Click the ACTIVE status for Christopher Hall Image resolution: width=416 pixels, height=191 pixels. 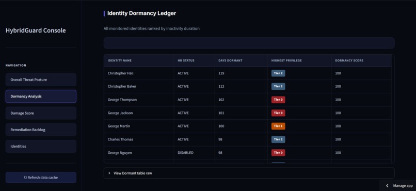(x=183, y=73)
